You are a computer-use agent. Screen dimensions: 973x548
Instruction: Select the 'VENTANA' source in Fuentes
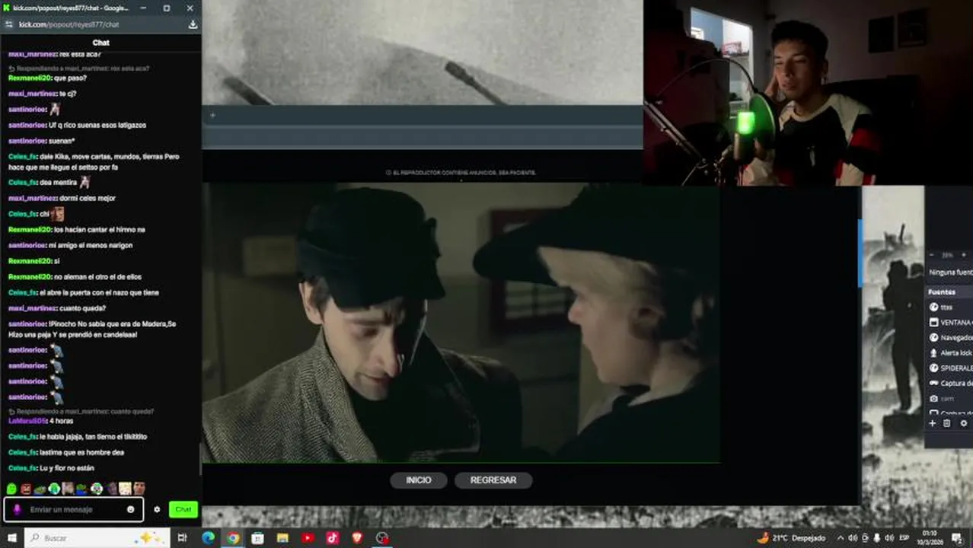pyautogui.click(x=949, y=322)
